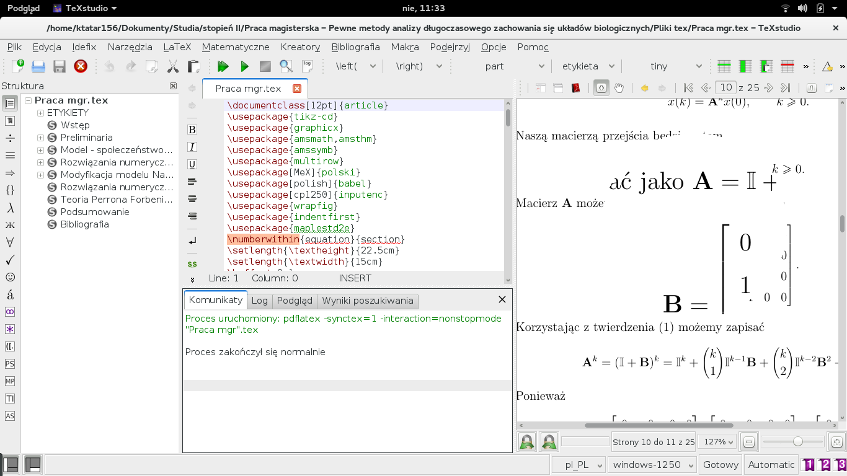The width and height of the screenshot is (847, 476).
Task: Open the Bibliografia menu
Action: [x=355, y=47]
